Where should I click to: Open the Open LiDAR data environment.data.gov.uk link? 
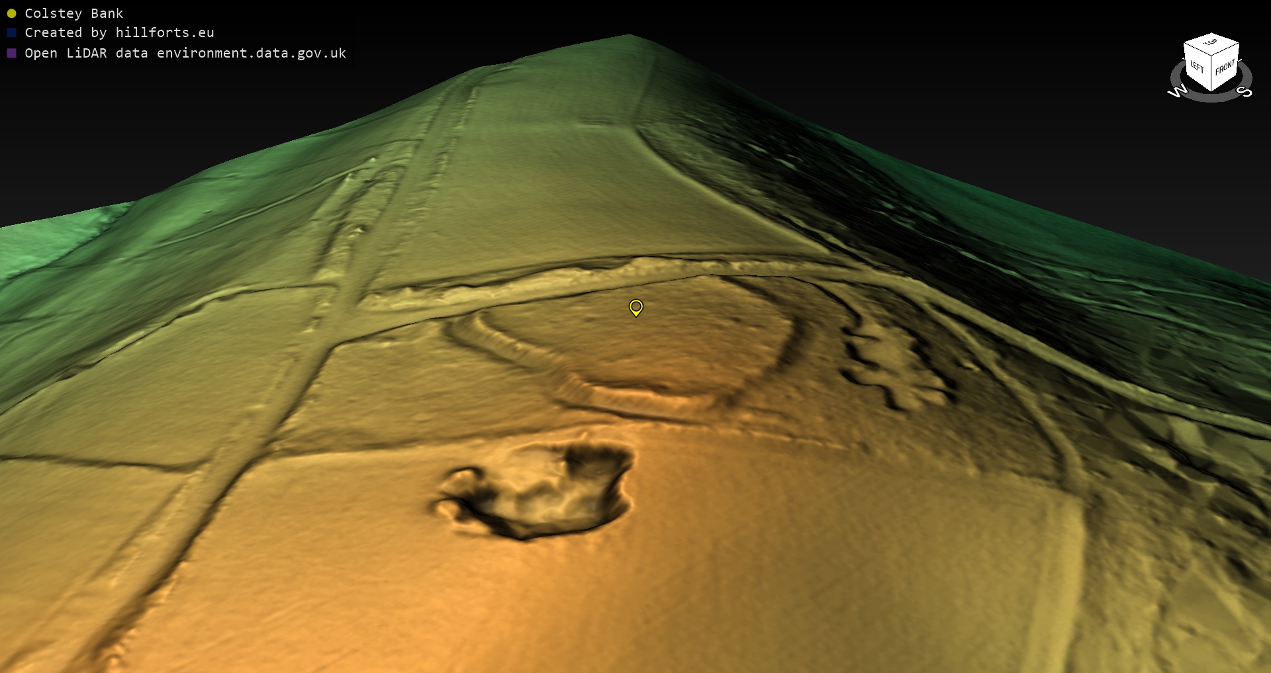[x=185, y=53]
